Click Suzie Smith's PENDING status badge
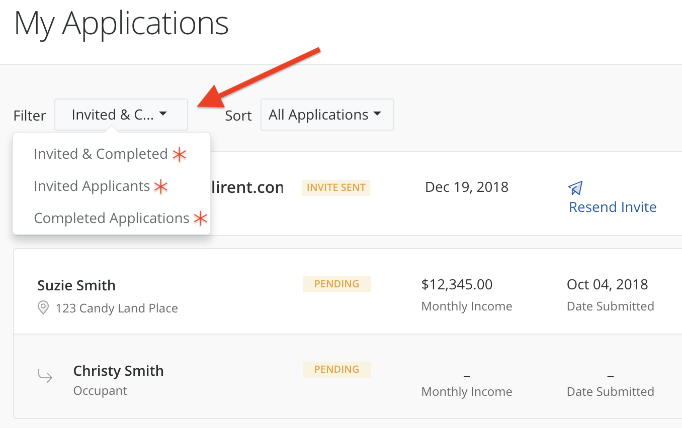 point(336,284)
